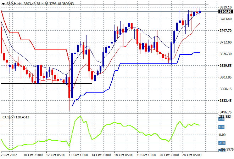
Task: Click the 3819.10 price axis label
Action: tap(225, 7)
